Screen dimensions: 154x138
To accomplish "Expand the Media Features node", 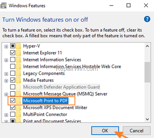I will point(6,81).
